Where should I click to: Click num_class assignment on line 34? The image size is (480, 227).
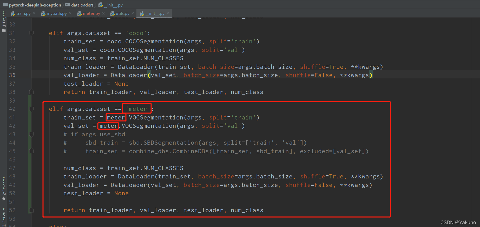pyautogui.click(x=123, y=58)
